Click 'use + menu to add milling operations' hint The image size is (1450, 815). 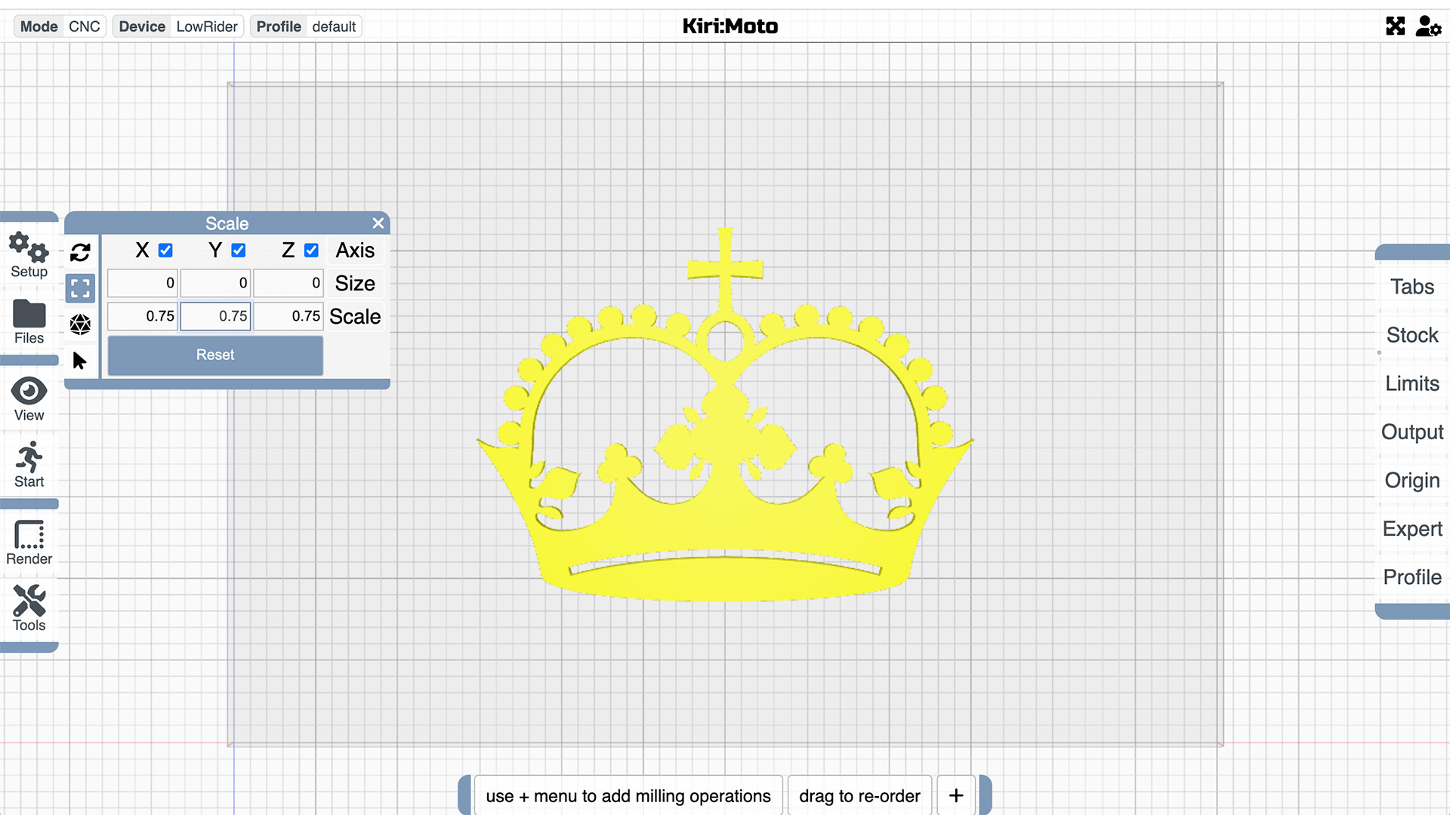[x=628, y=795]
